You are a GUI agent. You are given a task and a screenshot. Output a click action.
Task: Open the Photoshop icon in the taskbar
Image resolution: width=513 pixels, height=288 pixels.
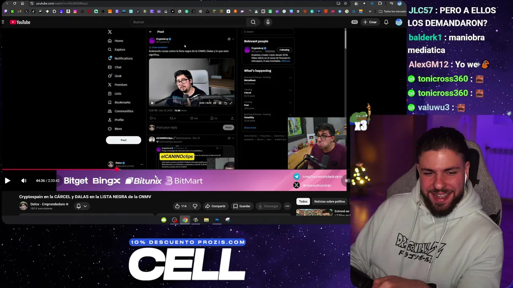point(217,220)
